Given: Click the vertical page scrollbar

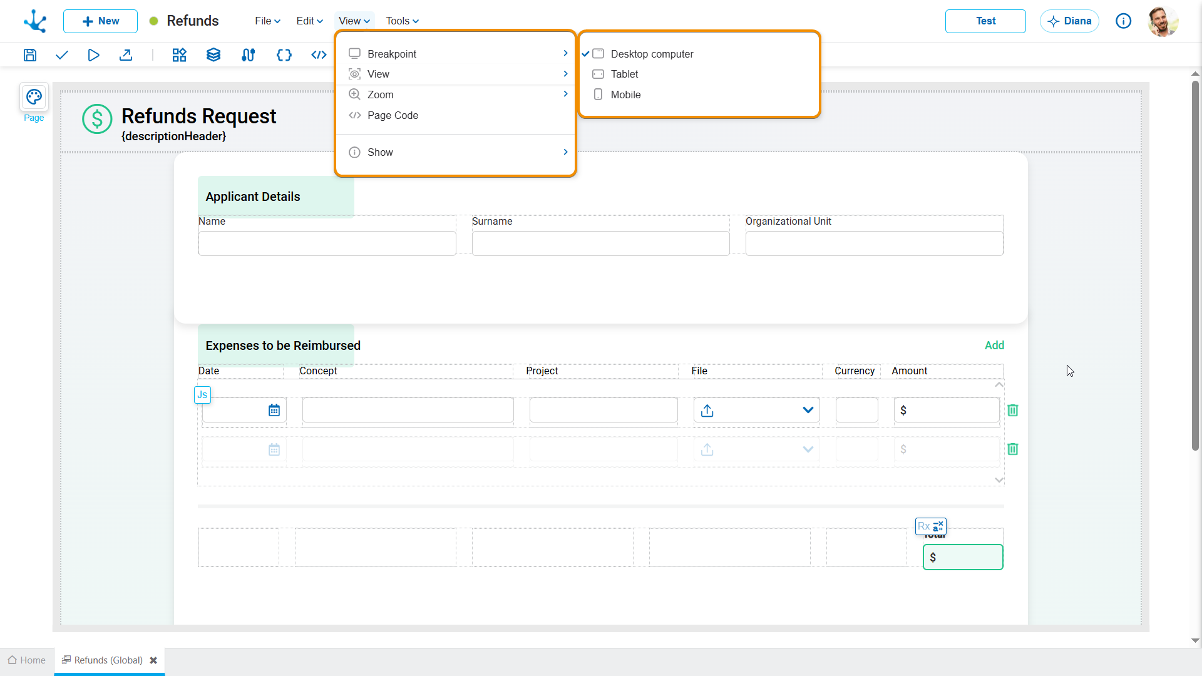Looking at the screenshot, I should point(1195,266).
